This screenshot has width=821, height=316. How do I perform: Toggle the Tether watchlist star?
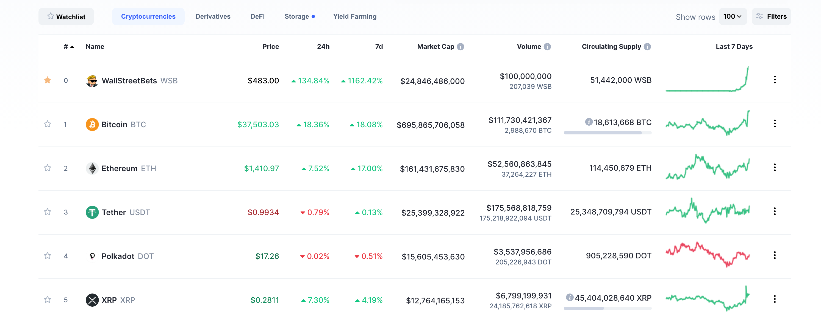[48, 212]
